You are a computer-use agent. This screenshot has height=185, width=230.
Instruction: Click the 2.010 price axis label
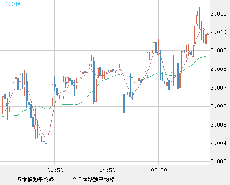coord(218,32)
